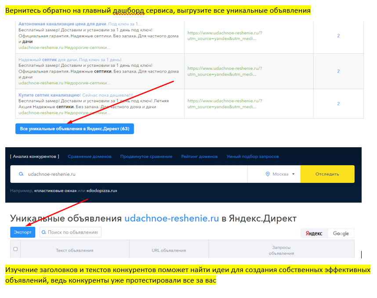
Task: Click count 2 in 'Надежный септик' row
Action: [x=338, y=71]
